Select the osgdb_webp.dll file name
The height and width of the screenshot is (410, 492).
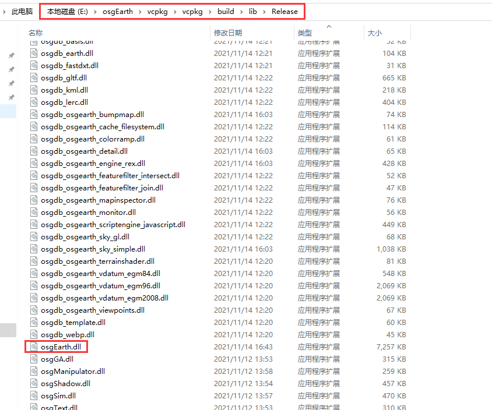point(68,334)
